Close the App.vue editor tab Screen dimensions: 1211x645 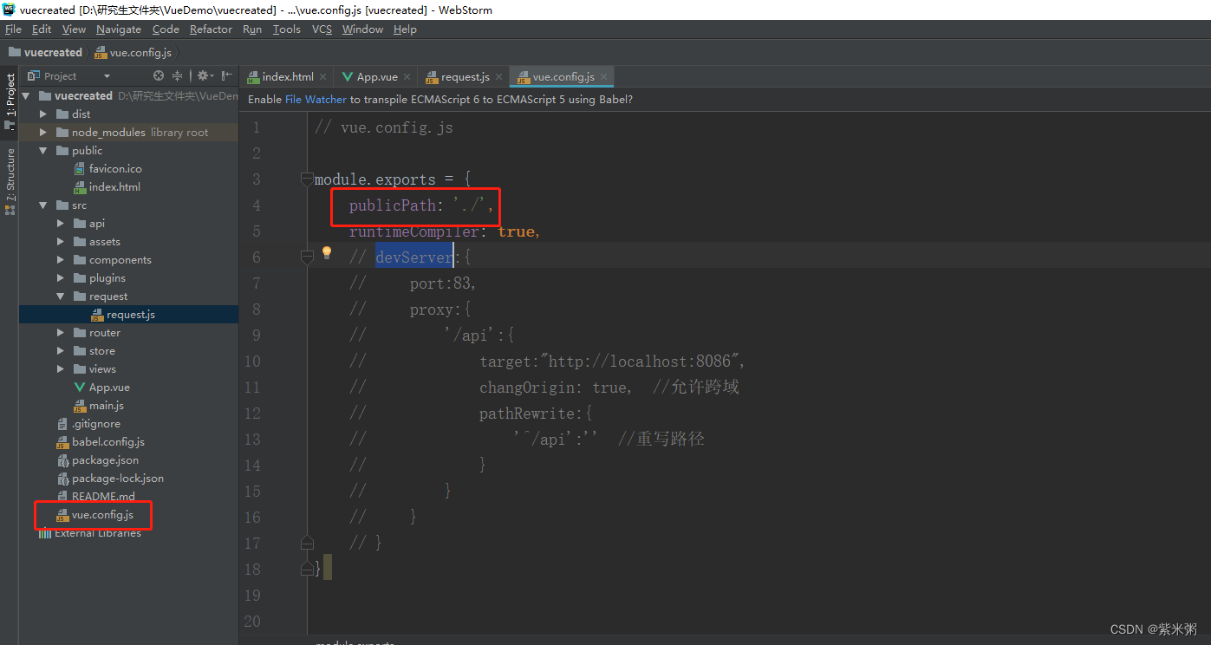[x=407, y=77]
